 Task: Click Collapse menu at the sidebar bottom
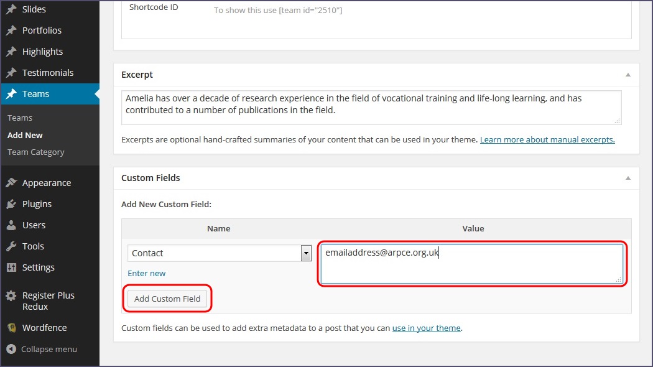point(49,349)
